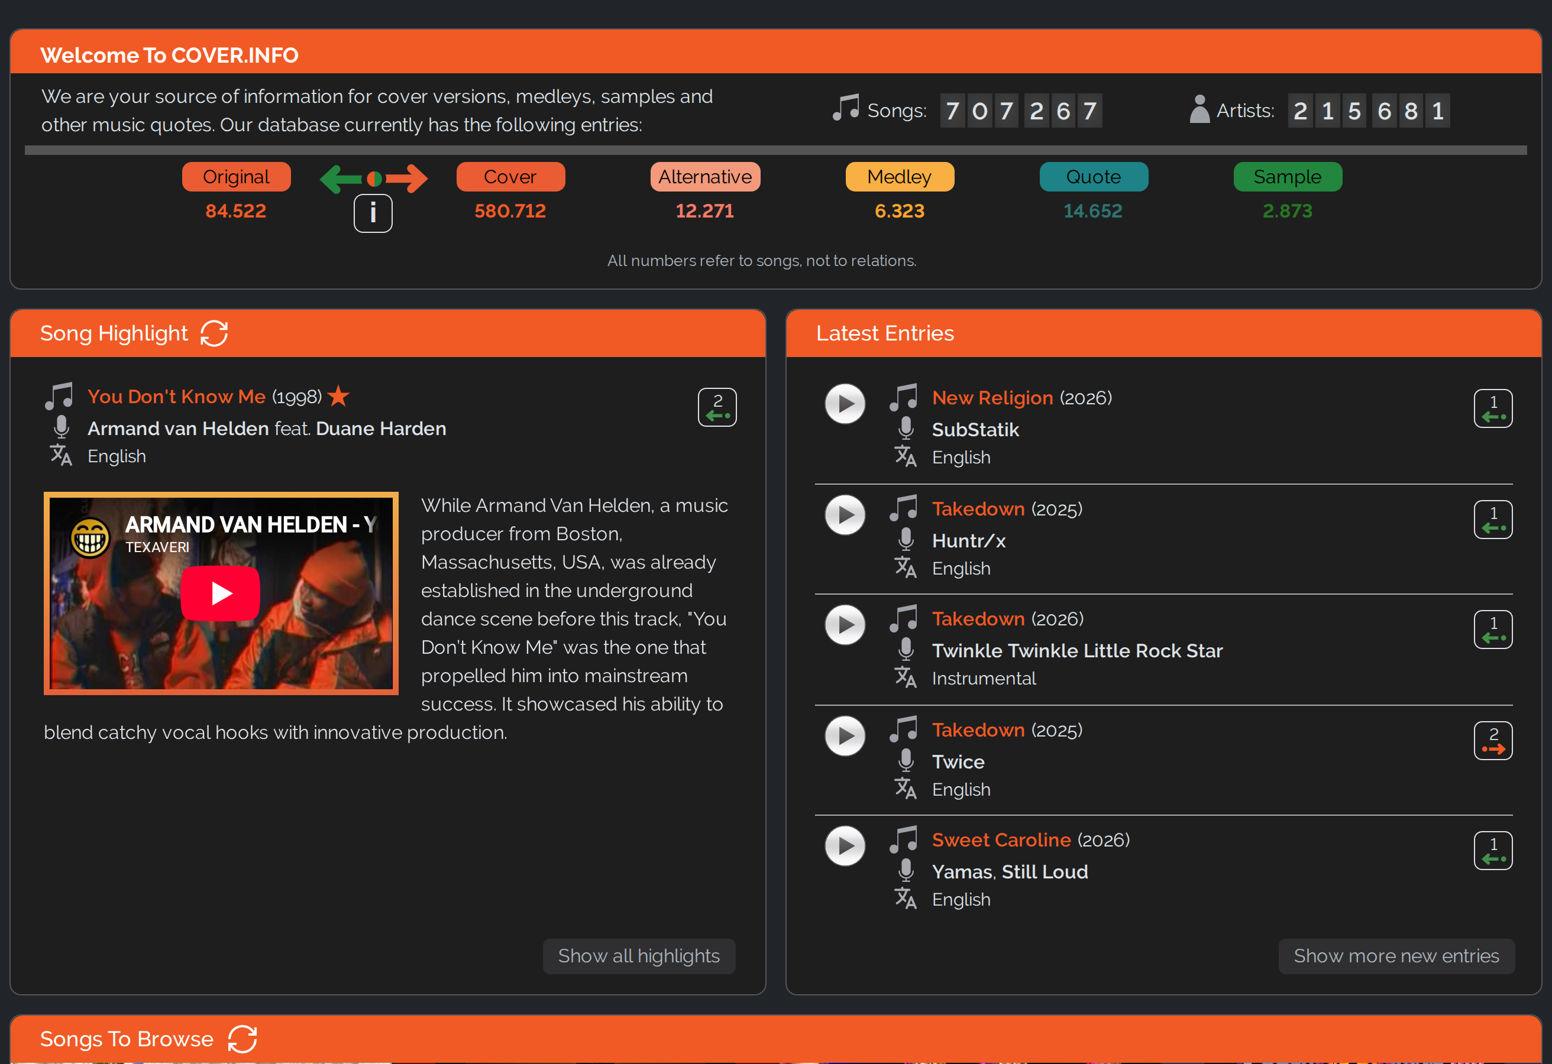1552x1064 pixels.
Task: Open cover count badge for Takedown by Twice
Action: [x=1493, y=740]
